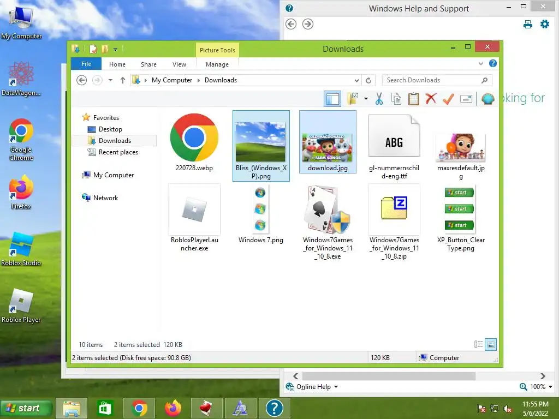Select Desktop in navigation pane

pos(110,129)
